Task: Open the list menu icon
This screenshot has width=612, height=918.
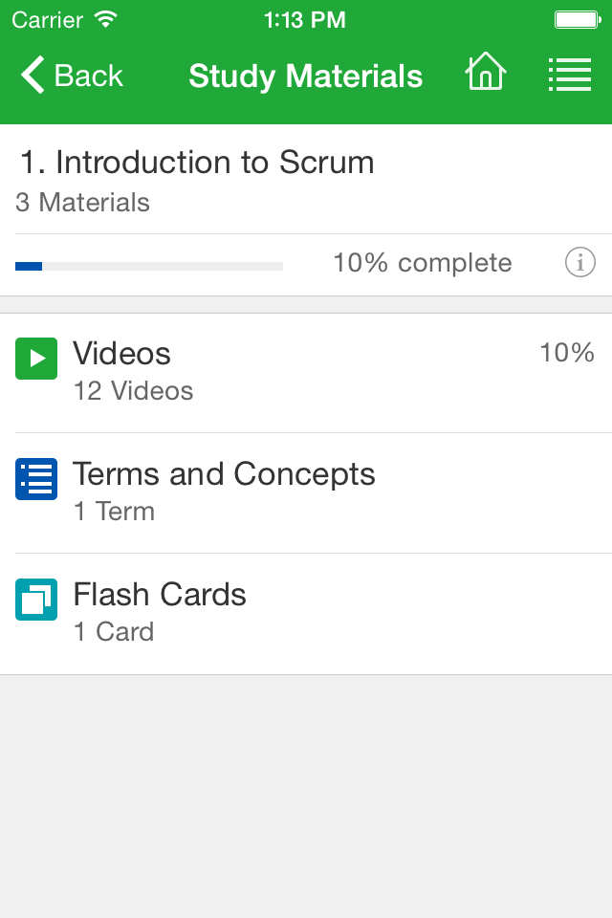Action: coord(569,75)
